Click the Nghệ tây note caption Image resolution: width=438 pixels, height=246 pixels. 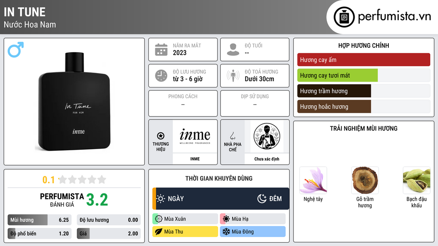click(x=313, y=199)
